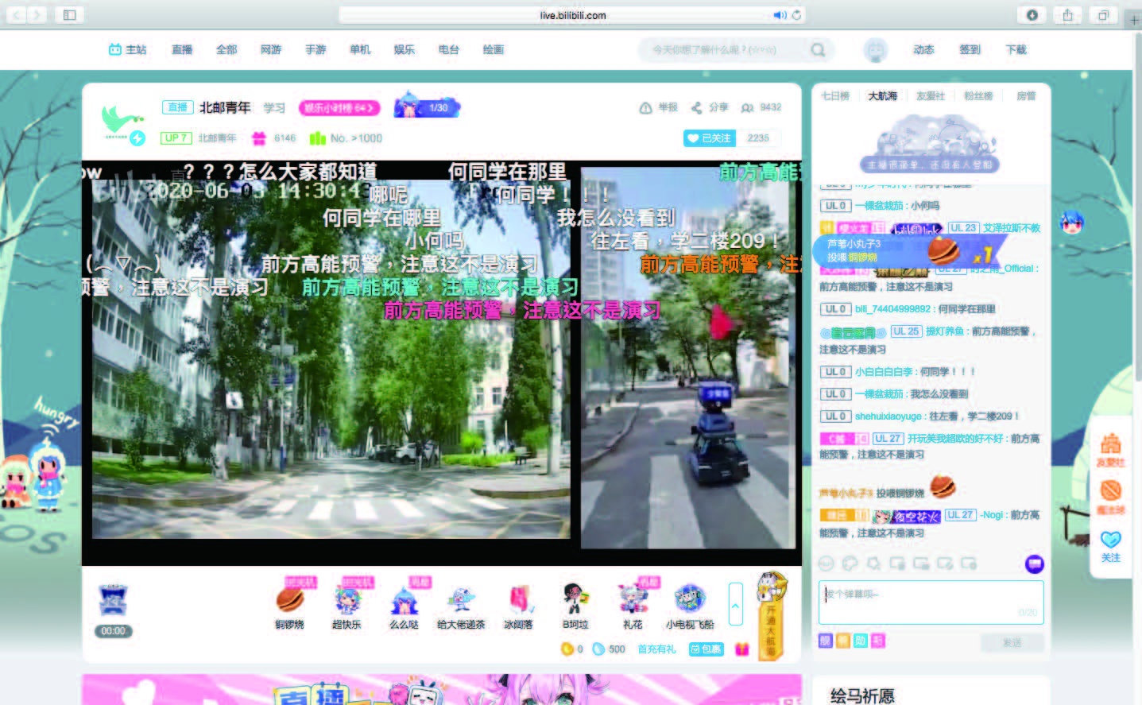
Task: Click the 学习 category link
Action: (x=274, y=107)
